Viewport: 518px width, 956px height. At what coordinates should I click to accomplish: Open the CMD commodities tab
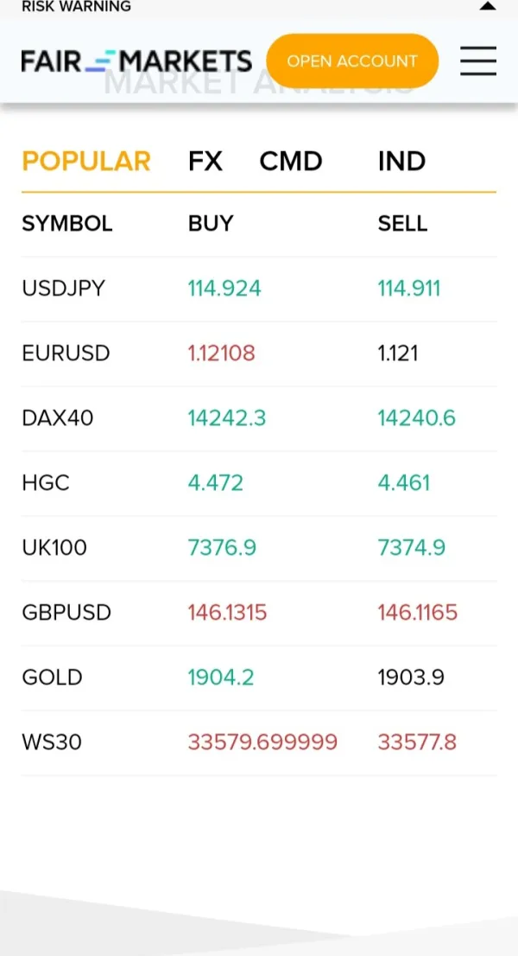[x=291, y=161]
